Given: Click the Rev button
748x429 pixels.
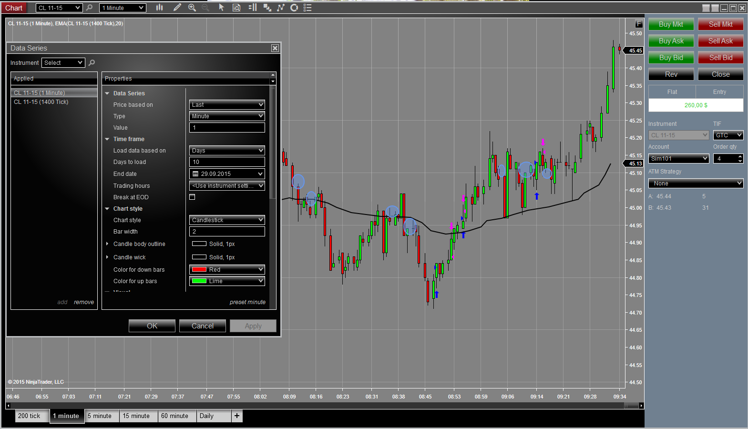Looking at the screenshot, I should 671,74.
